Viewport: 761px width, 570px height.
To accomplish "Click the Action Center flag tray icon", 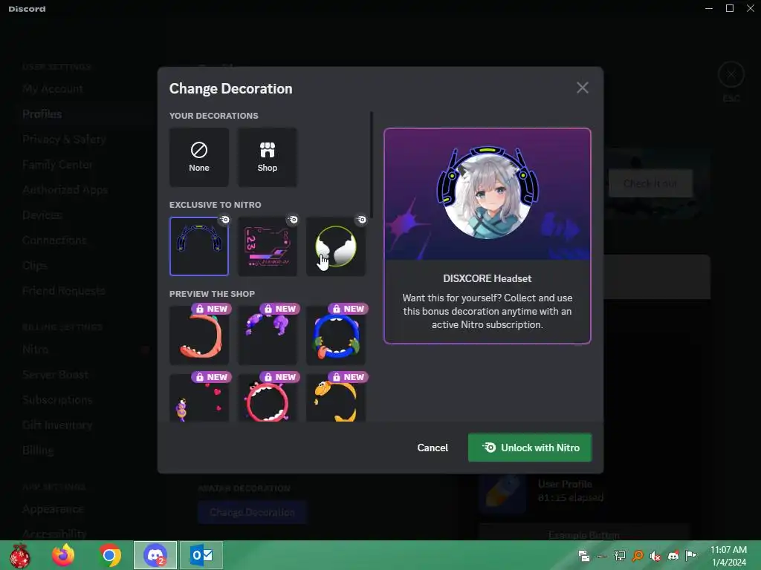I will 690,555.
